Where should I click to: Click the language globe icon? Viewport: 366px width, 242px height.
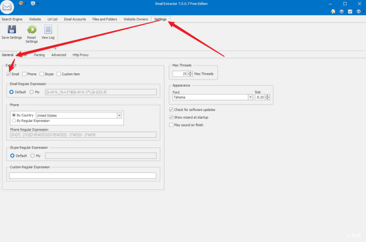click(x=21, y=3)
